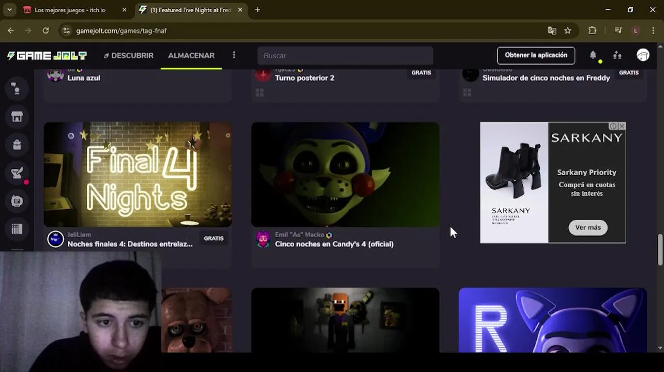Open the Turno posterior 2 game title
The height and width of the screenshot is (372, 664).
coord(304,78)
